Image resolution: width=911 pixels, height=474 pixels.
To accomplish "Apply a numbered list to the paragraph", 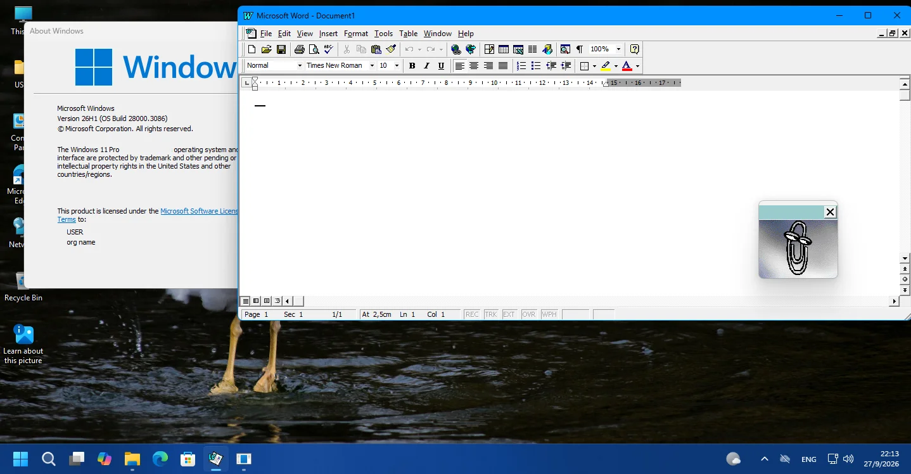I will (521, 66).
